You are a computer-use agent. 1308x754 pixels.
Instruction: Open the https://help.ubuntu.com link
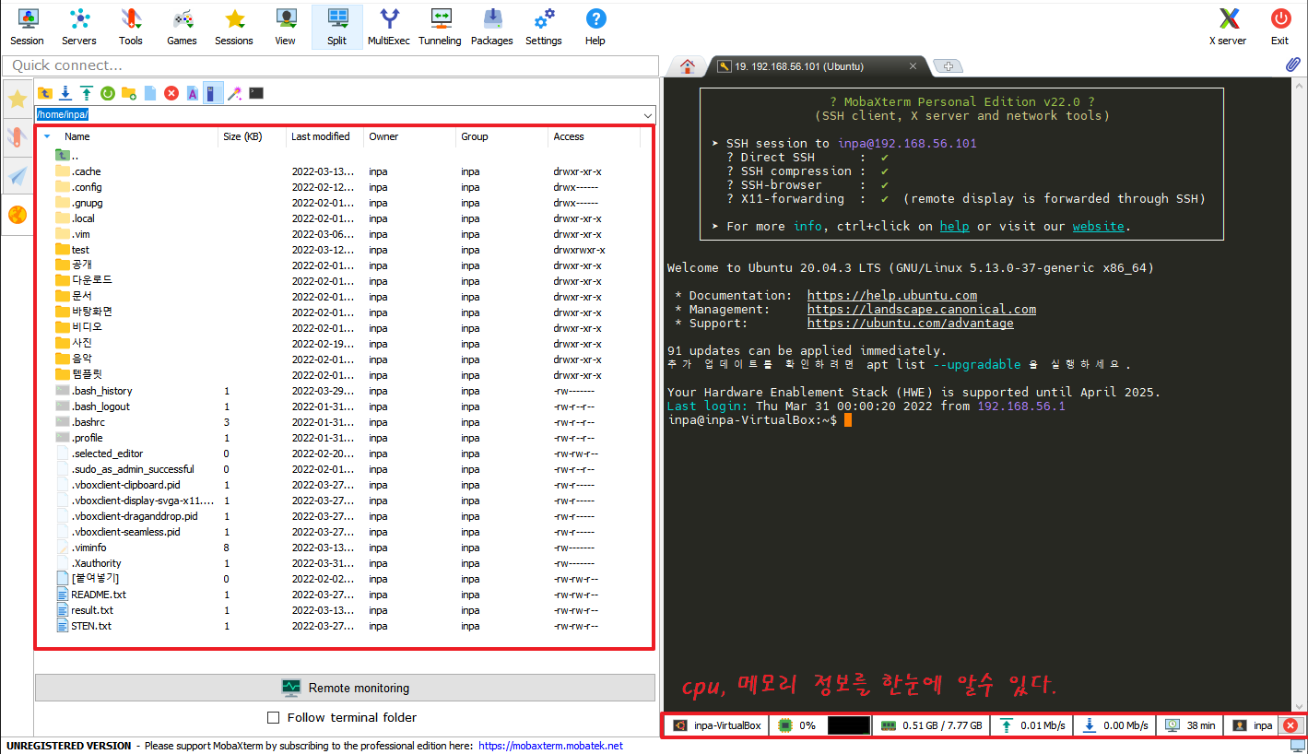click(x=892, y=296)
